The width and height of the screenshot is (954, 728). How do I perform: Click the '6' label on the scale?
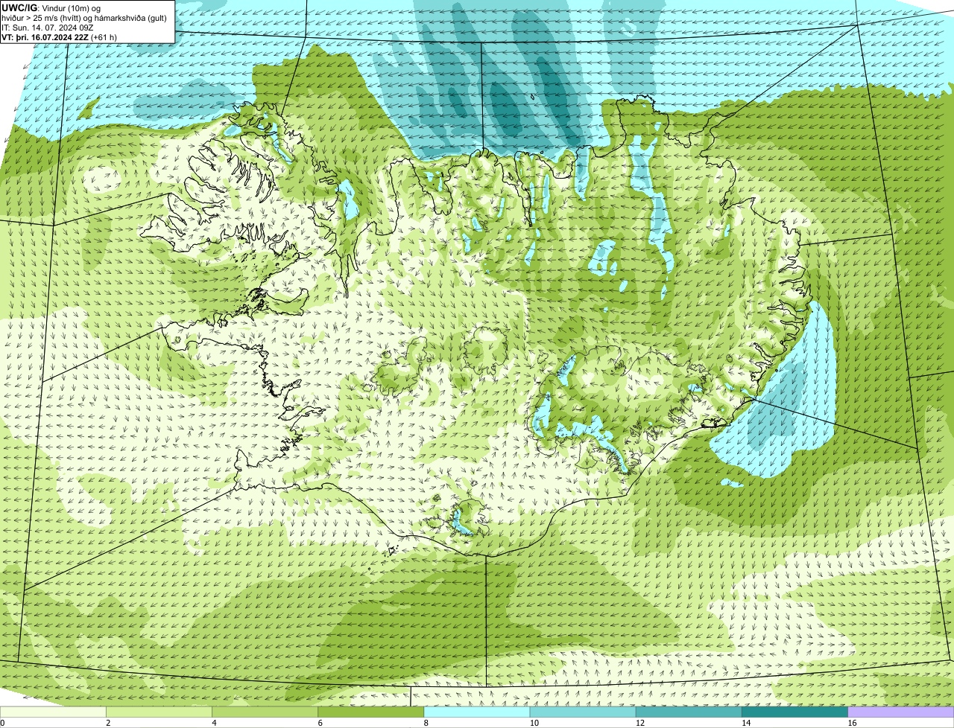pos(320,723)
